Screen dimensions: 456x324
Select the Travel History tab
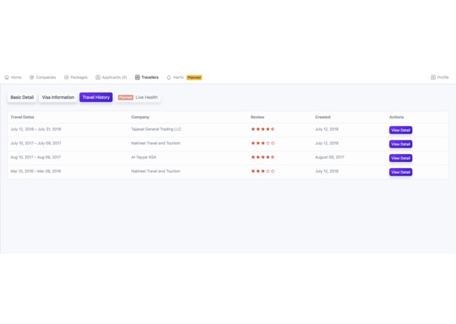tap(96, 97)
